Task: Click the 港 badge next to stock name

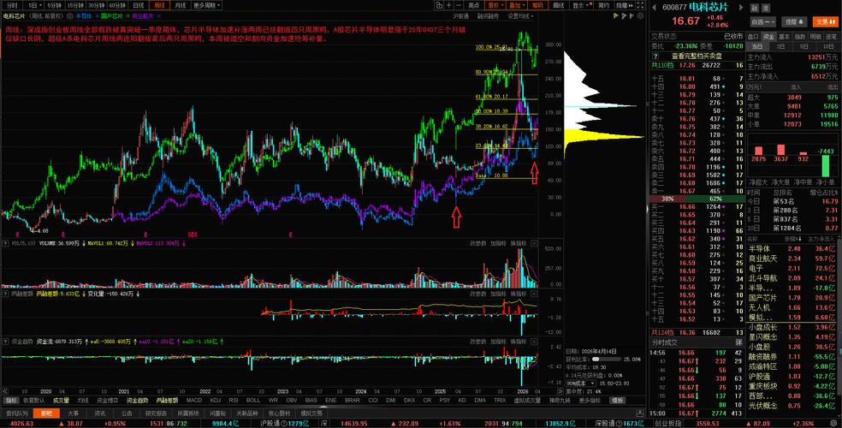Action: [766, 8]
